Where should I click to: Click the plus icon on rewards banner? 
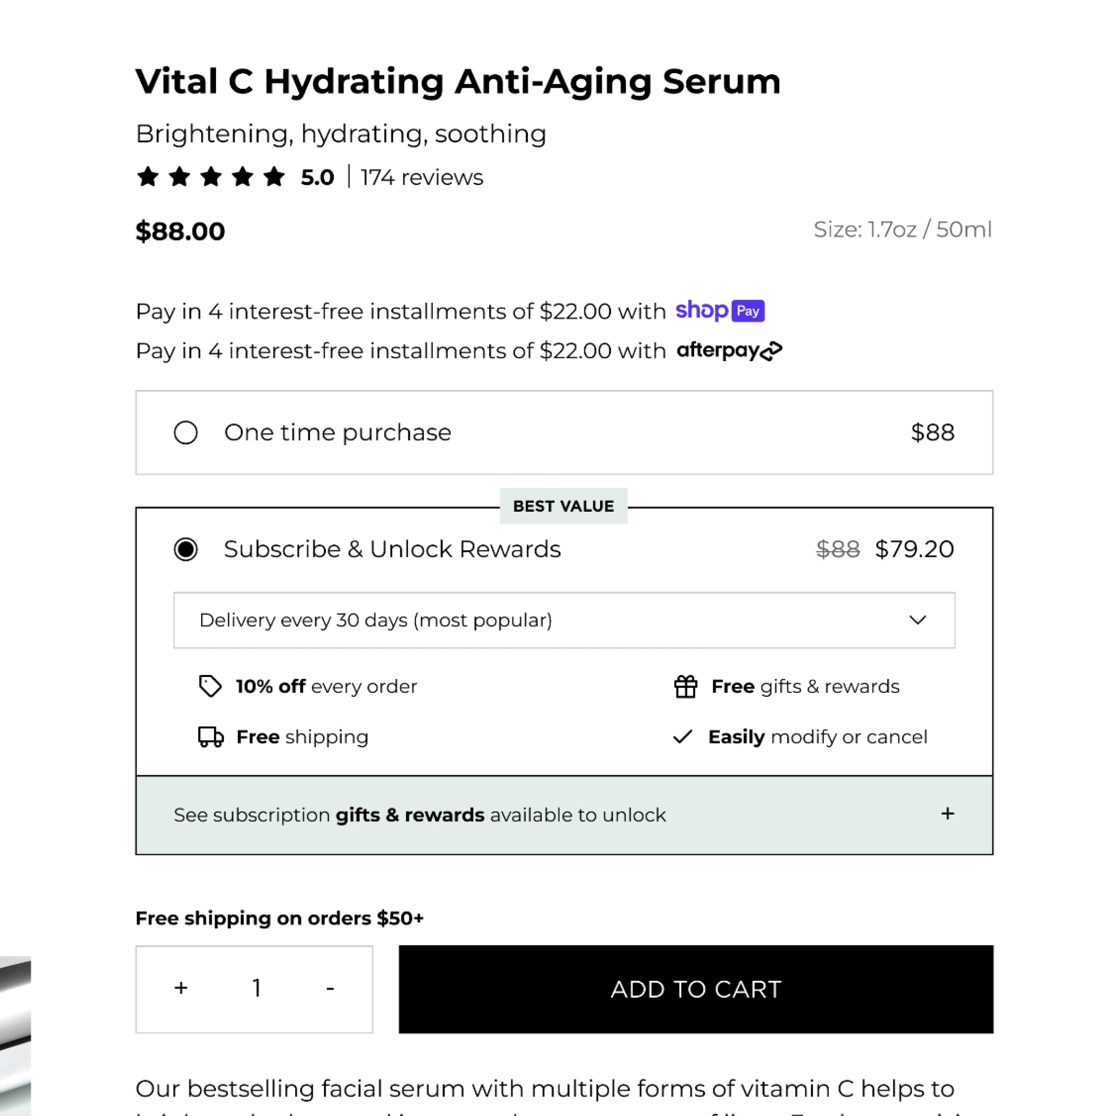(947, 814)
